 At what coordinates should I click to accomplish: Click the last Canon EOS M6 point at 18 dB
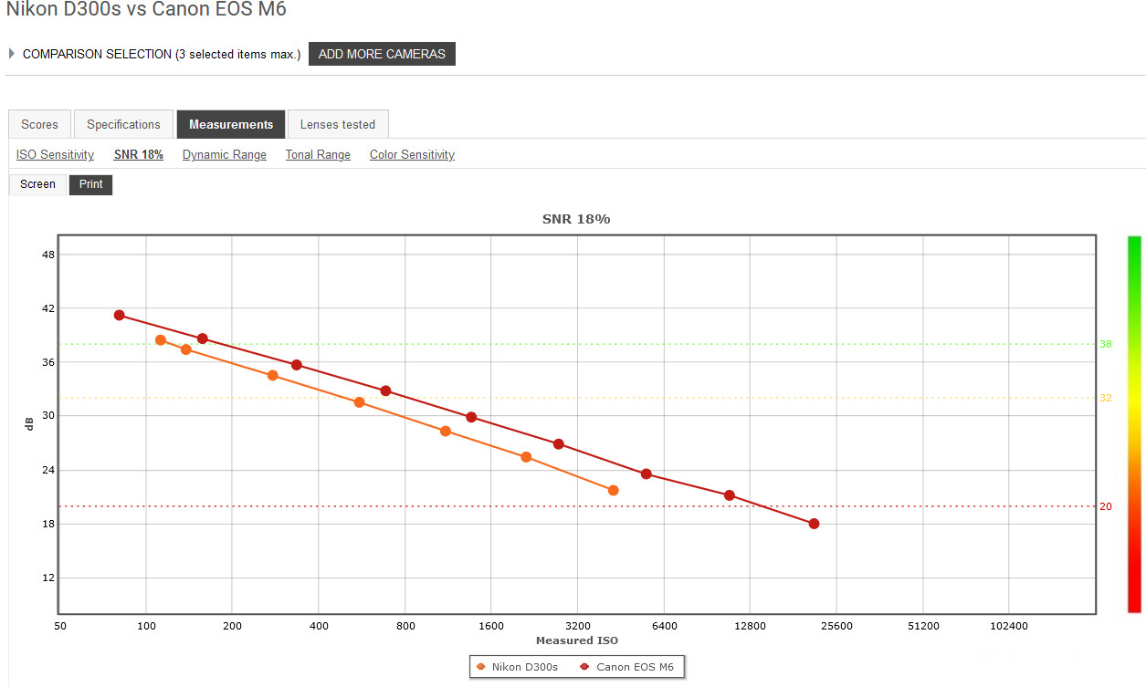click(x=814, y=524)
